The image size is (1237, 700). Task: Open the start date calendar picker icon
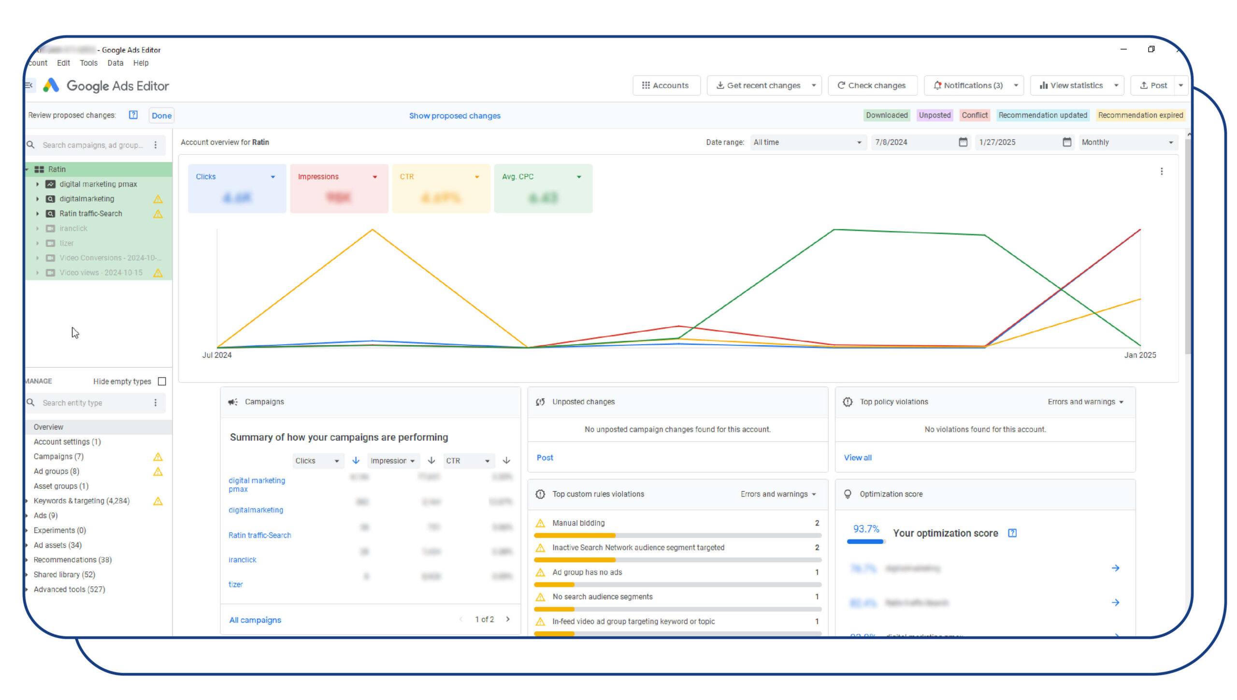pyautogui.click(x=963, y=142)
